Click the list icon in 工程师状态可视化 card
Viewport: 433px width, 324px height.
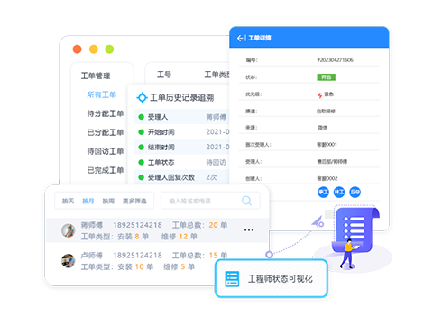232,279
